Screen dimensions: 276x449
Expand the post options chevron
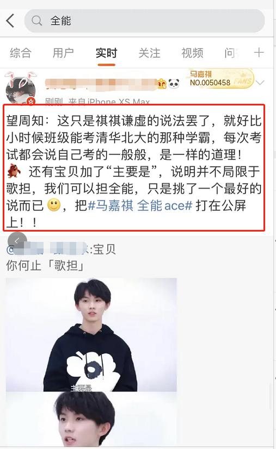[x=260, y=83]
